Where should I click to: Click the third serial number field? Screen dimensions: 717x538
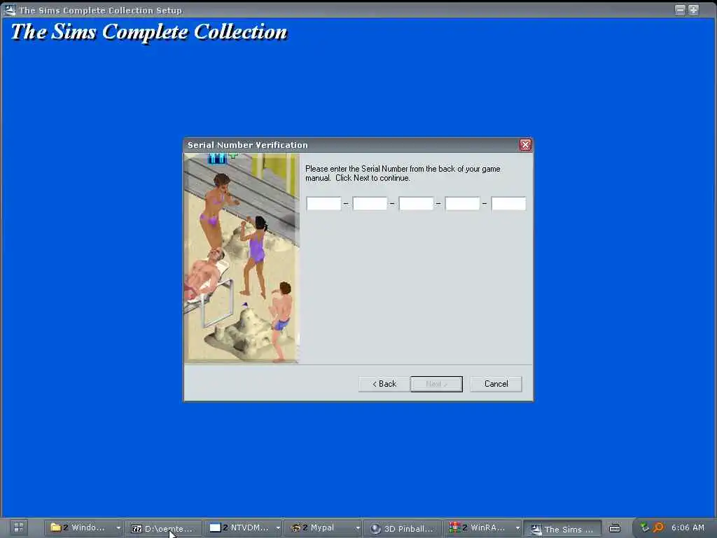[x=416, y=203]
